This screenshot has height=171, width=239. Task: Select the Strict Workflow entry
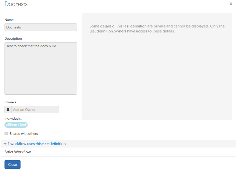coord(18,152)
